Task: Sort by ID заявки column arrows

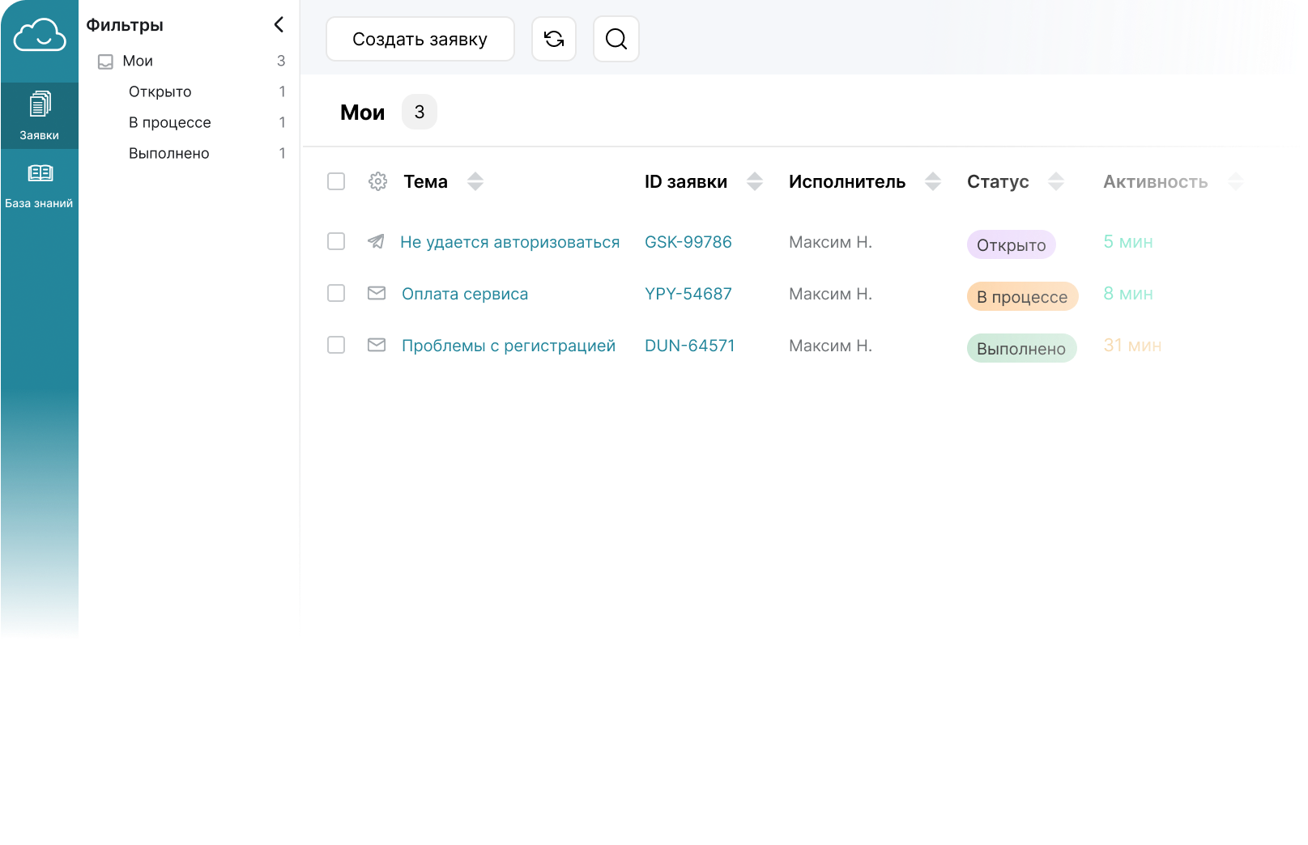Action: pyautogui.click(x=755, y=181)
